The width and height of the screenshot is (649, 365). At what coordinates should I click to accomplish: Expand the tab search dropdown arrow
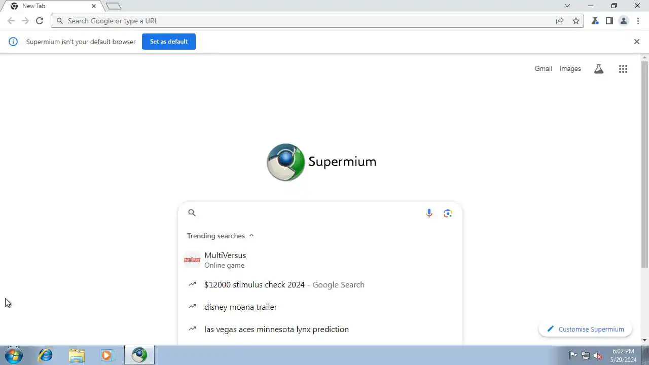click(567, 6)
